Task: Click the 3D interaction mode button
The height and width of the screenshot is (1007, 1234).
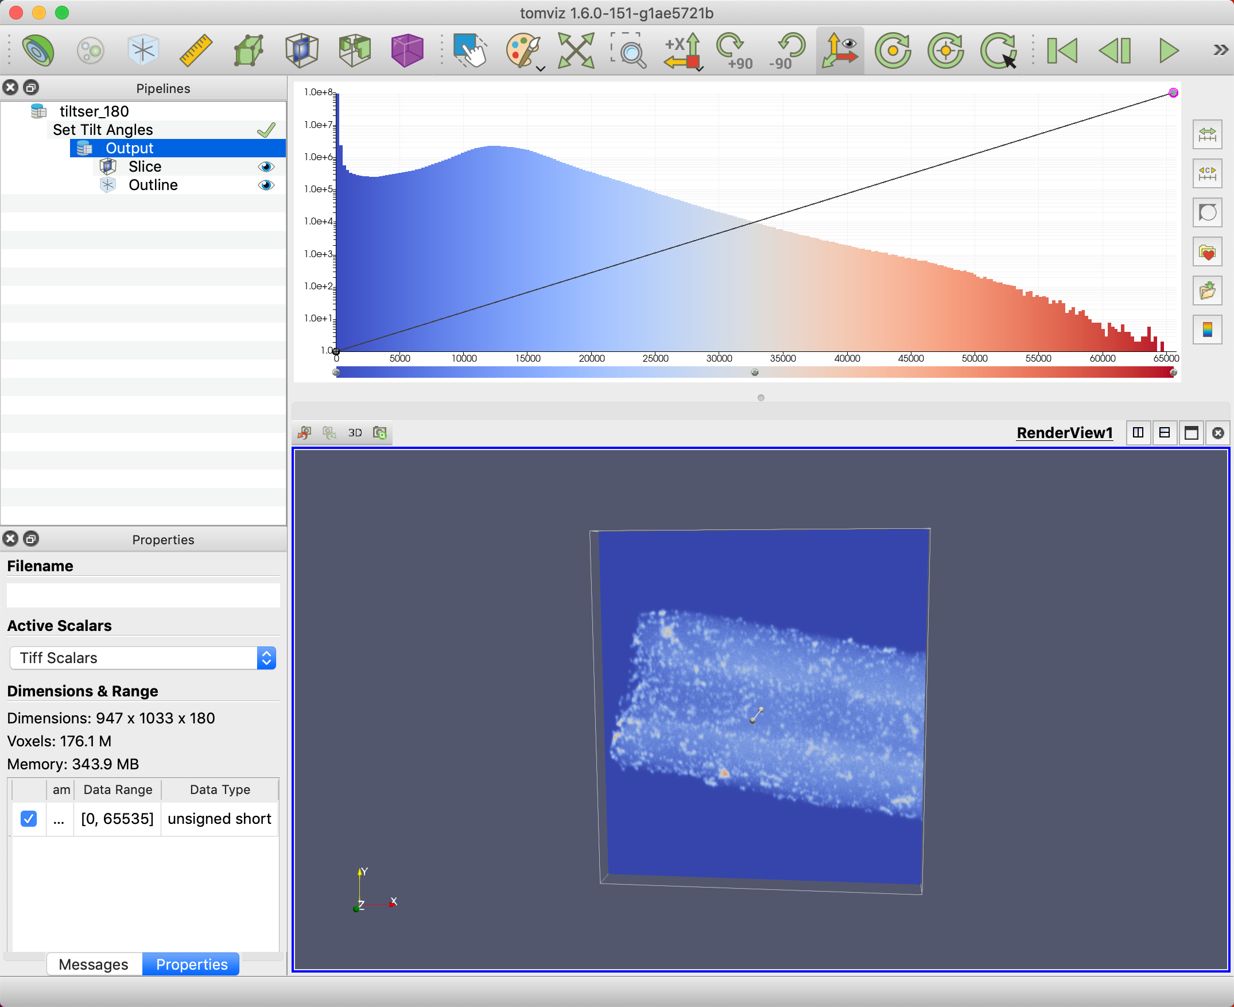Action: 355,433
